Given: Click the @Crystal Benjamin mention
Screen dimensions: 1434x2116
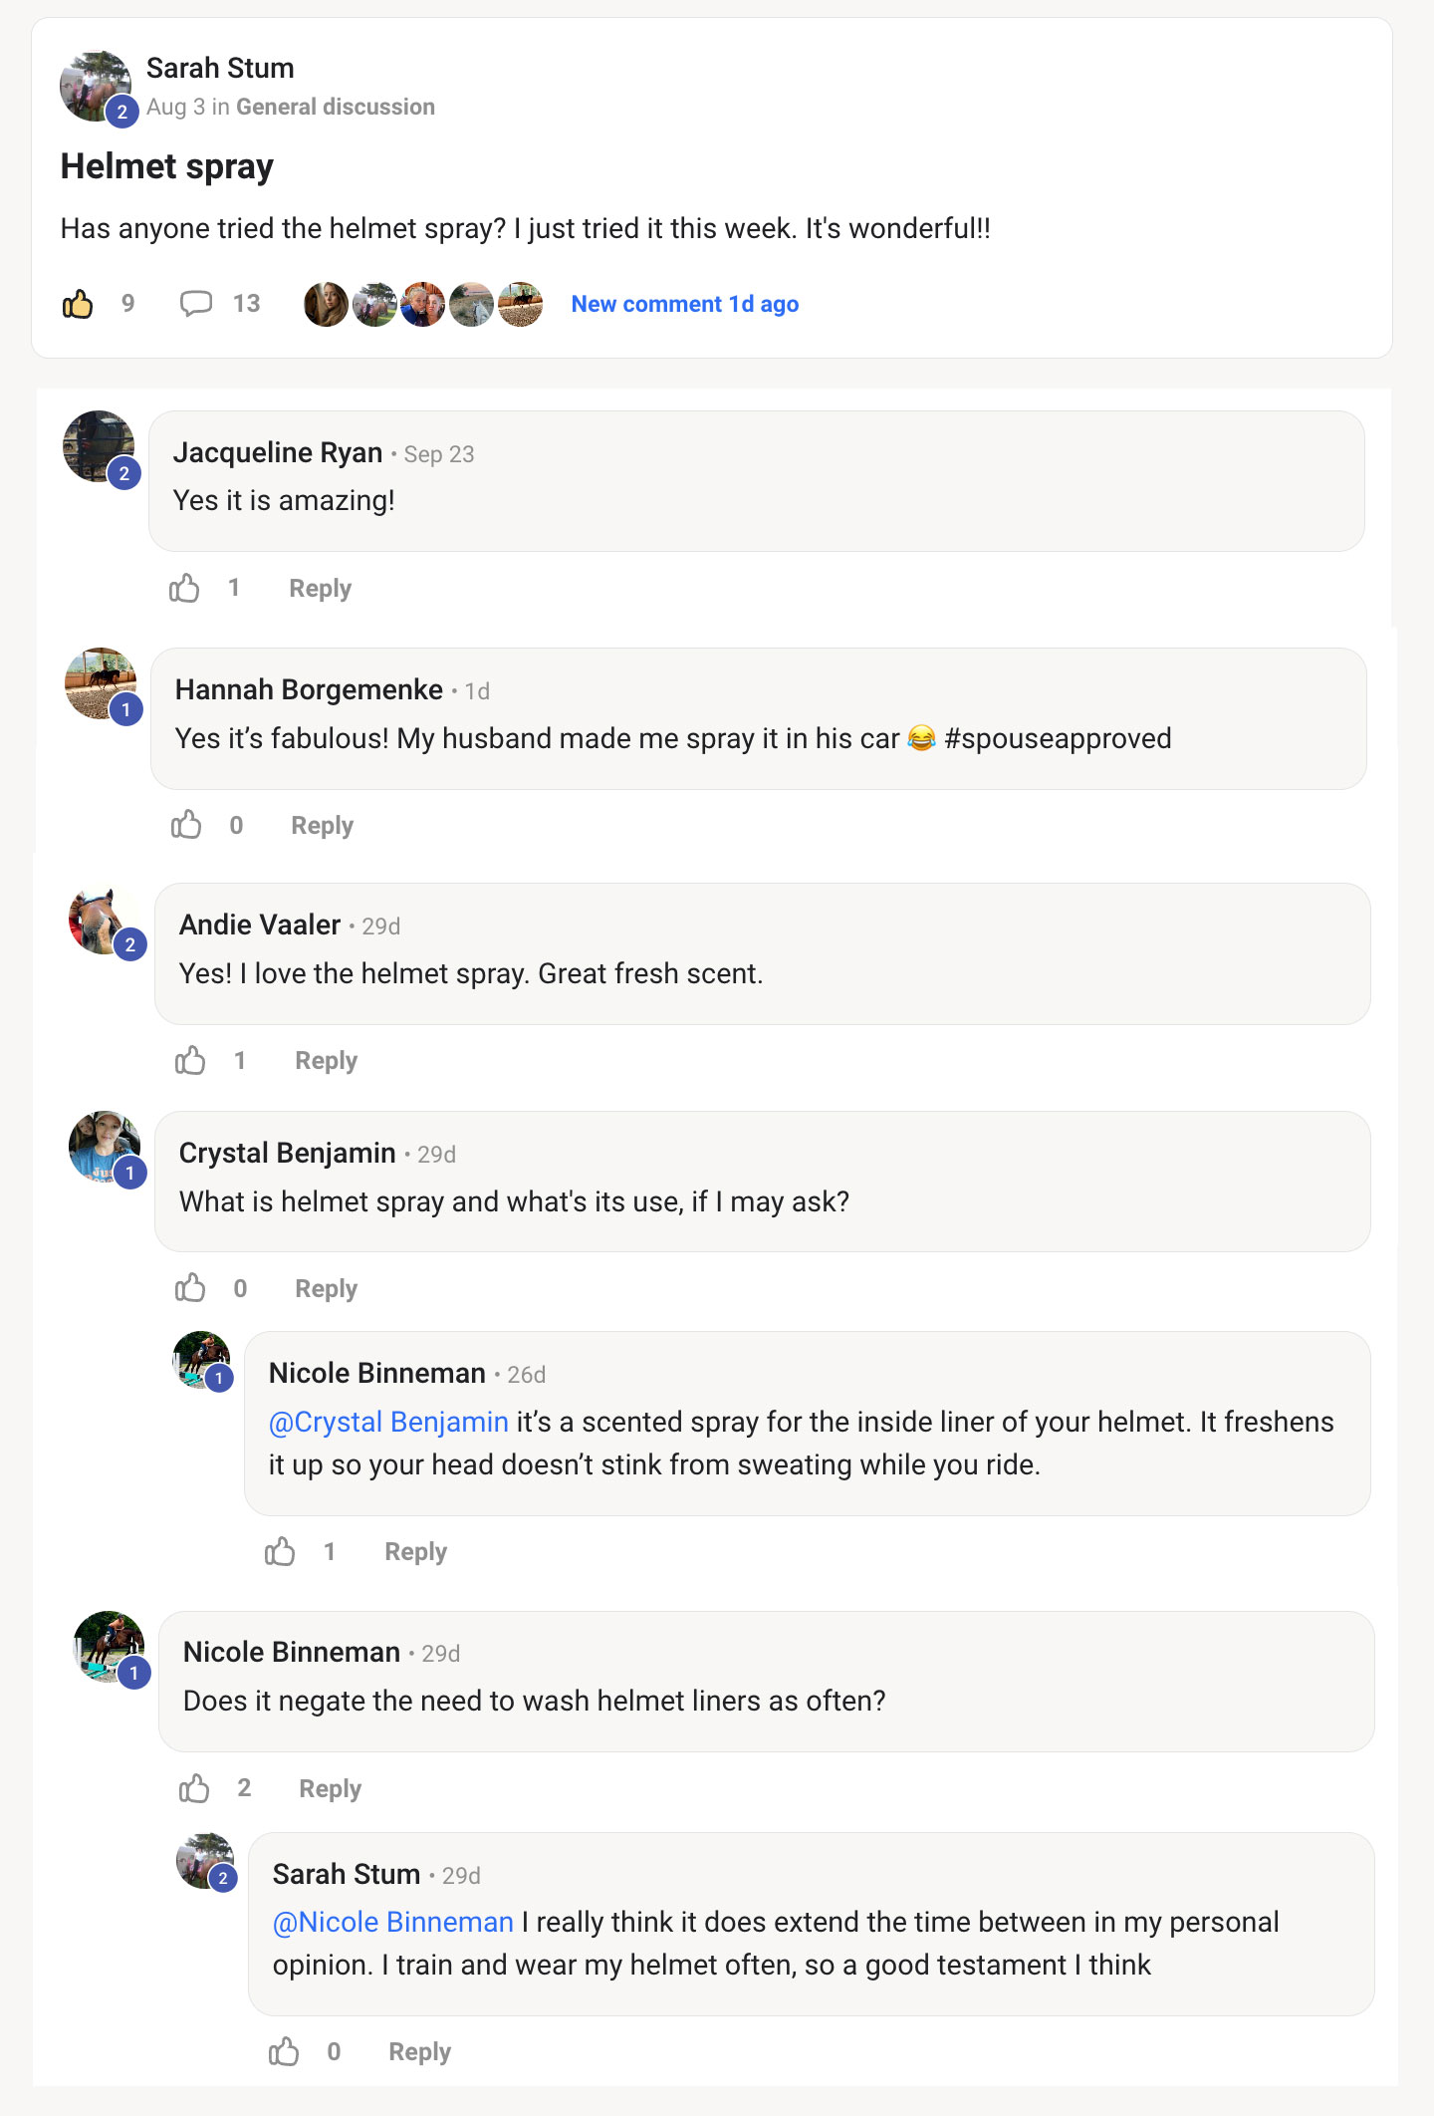Looking at the screenshot, I should (x=388, y=1422).
